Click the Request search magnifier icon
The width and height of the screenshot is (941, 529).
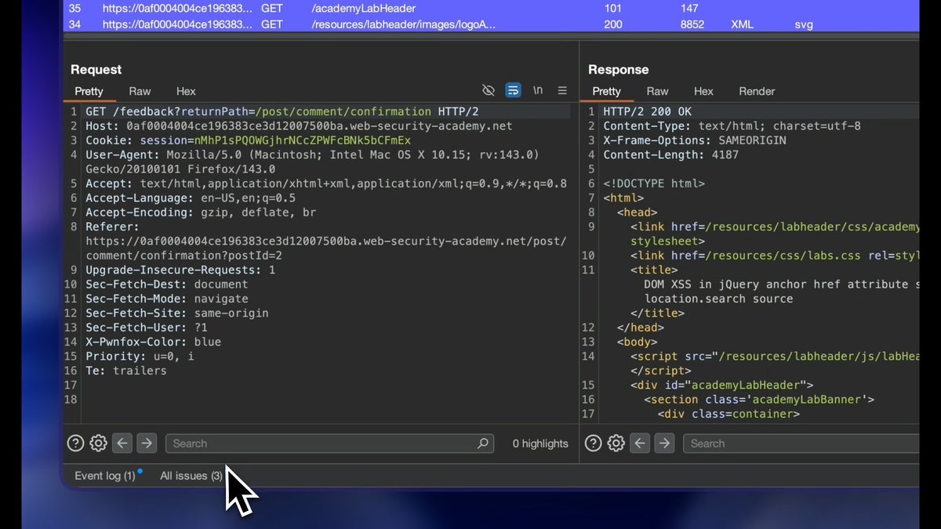click(x=483, y=444)
